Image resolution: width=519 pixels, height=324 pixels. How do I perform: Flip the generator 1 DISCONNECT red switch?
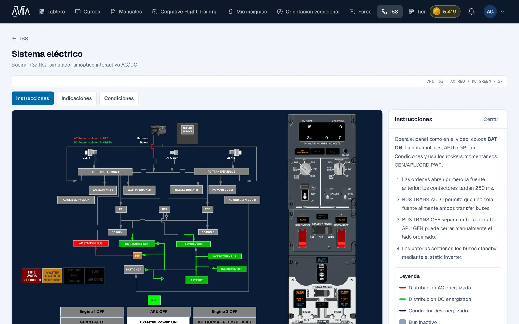[302, 237]
